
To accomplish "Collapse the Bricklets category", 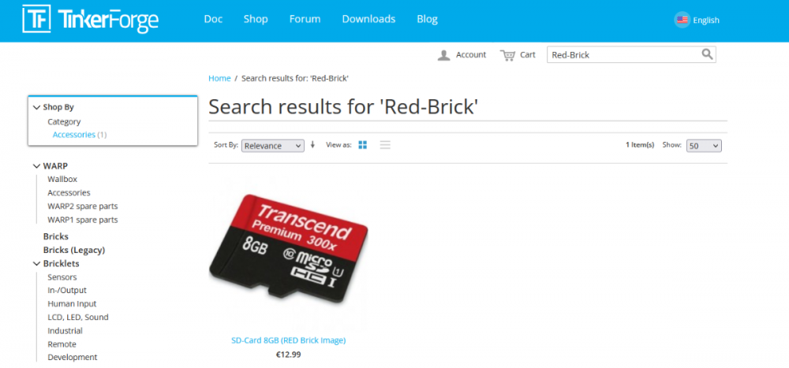I will (36, 263).
